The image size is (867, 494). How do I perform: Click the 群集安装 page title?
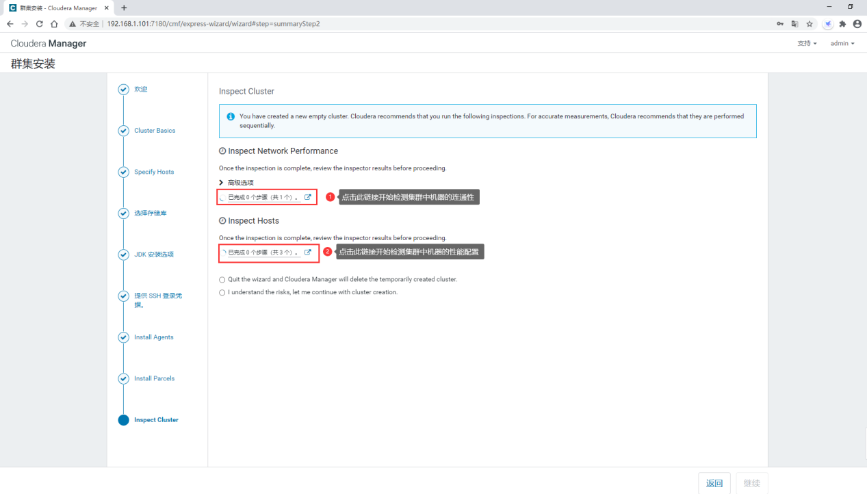point(33,64)
